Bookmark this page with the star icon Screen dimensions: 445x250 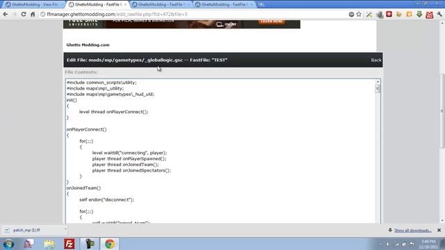click(x=359, y=14)
